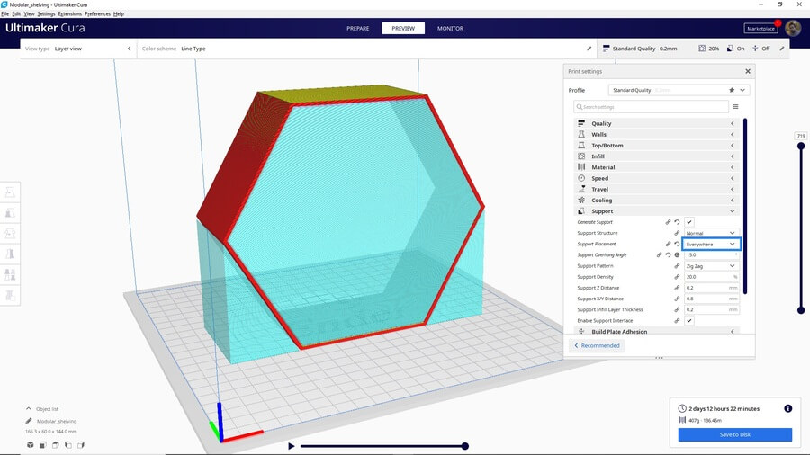Expand the Infill settings section

pos(656,156)
